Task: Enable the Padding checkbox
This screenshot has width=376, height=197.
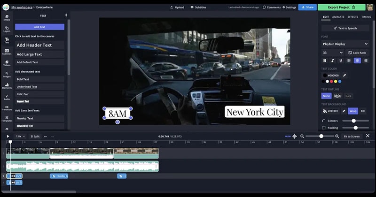Action: click(x=324, y=128)
